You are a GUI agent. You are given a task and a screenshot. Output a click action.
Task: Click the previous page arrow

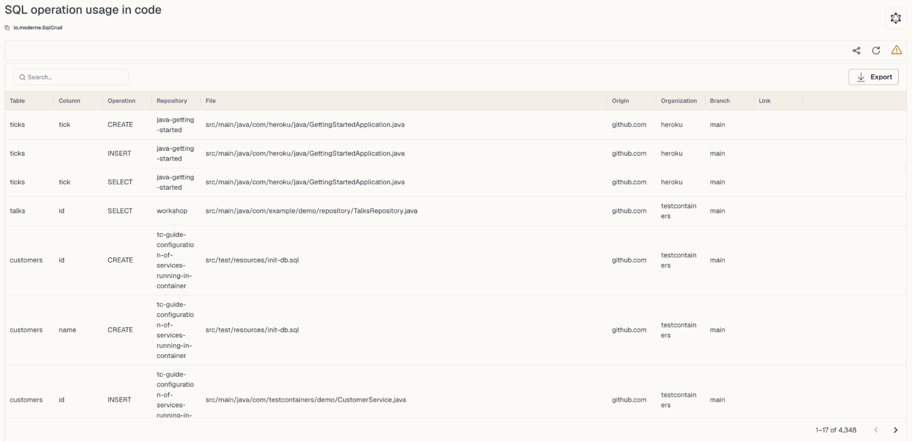click(x=876, y=430)
